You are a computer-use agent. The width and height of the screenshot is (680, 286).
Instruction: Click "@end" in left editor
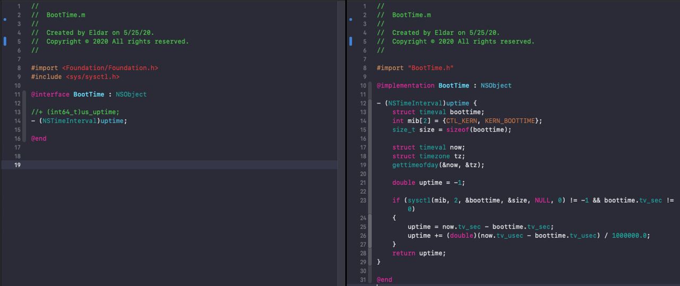click(39, 138)
